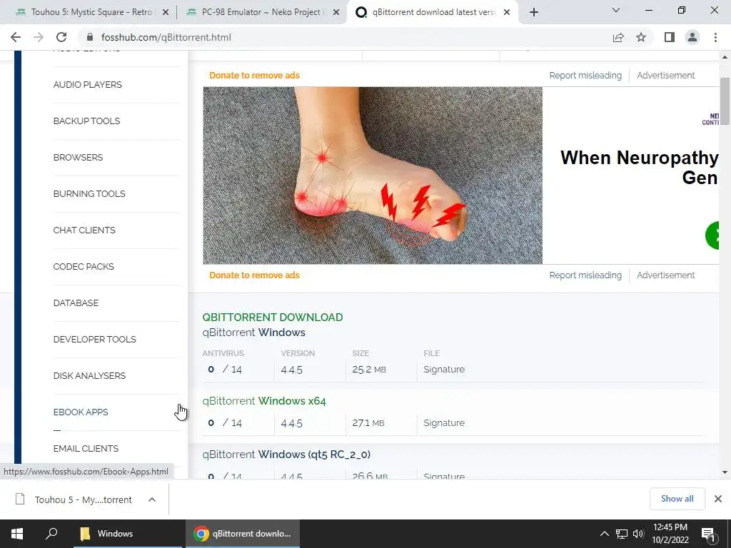Open Chat Clients category
This screenshot has height=548, width=731.
point(84,230)
